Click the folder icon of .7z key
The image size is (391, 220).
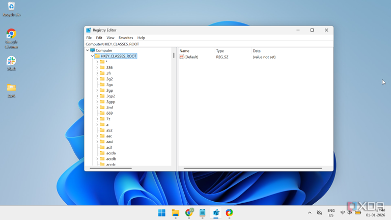[102, 119]
